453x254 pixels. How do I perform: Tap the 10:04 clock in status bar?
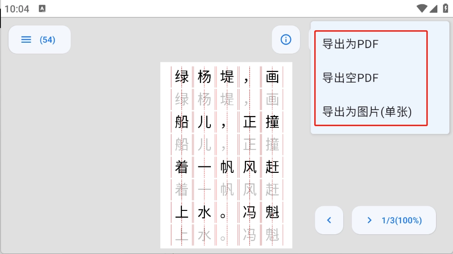pyautogui.click(x=17, y=9)
